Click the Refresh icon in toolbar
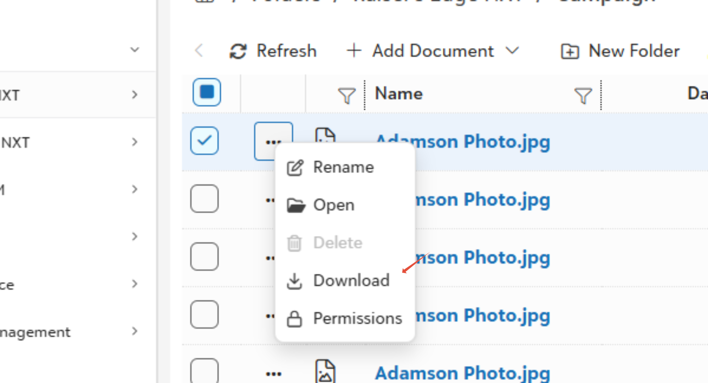 click(238, 51)
